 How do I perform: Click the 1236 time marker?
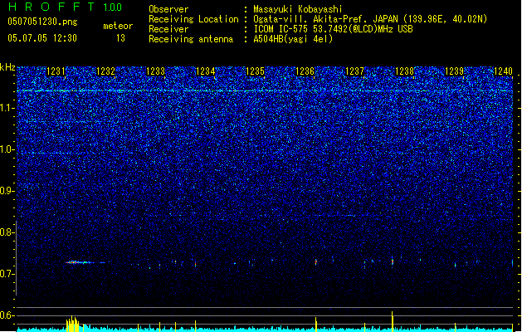coord(305,71)
